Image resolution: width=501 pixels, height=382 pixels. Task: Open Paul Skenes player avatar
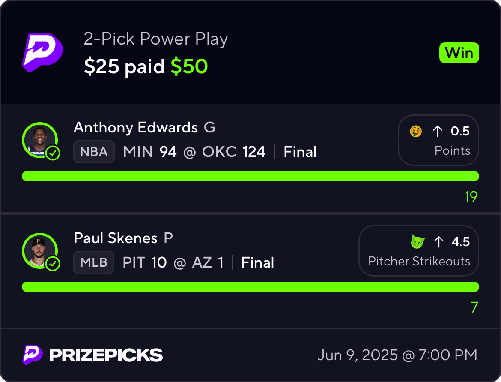(x=39, y=250)
